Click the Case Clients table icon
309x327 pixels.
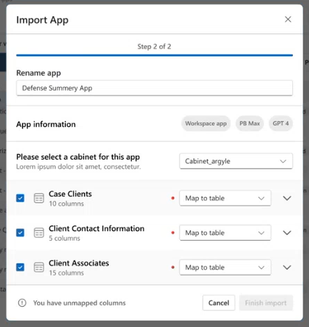[x=39, y=198]
